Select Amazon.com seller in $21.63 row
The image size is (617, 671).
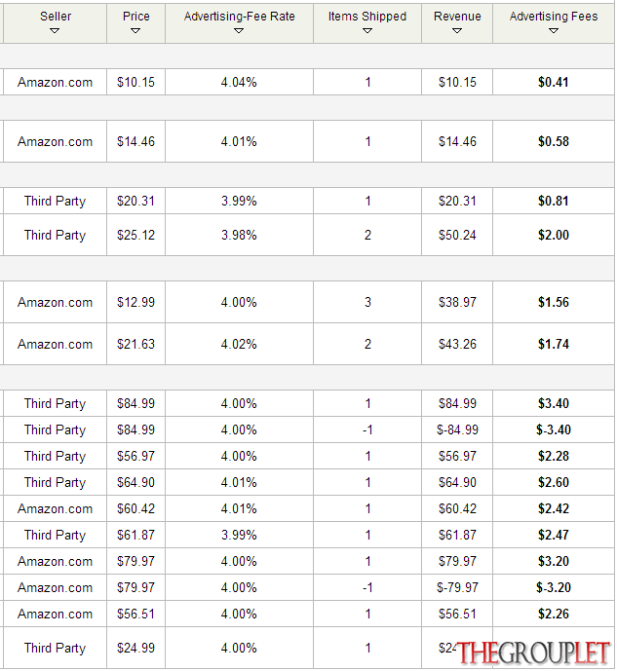point(55,344)
